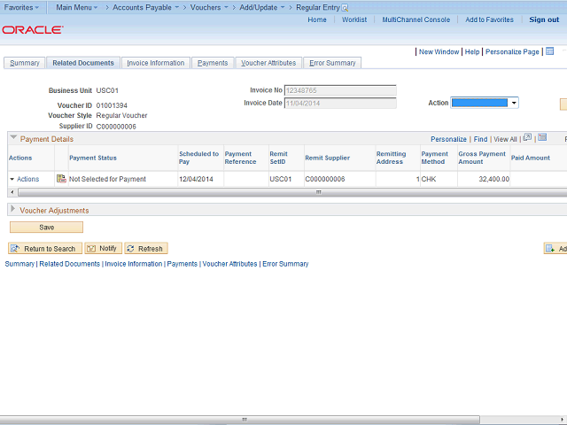Select the Related Documents tab
The image size is (567, 425).
[83, 63]
